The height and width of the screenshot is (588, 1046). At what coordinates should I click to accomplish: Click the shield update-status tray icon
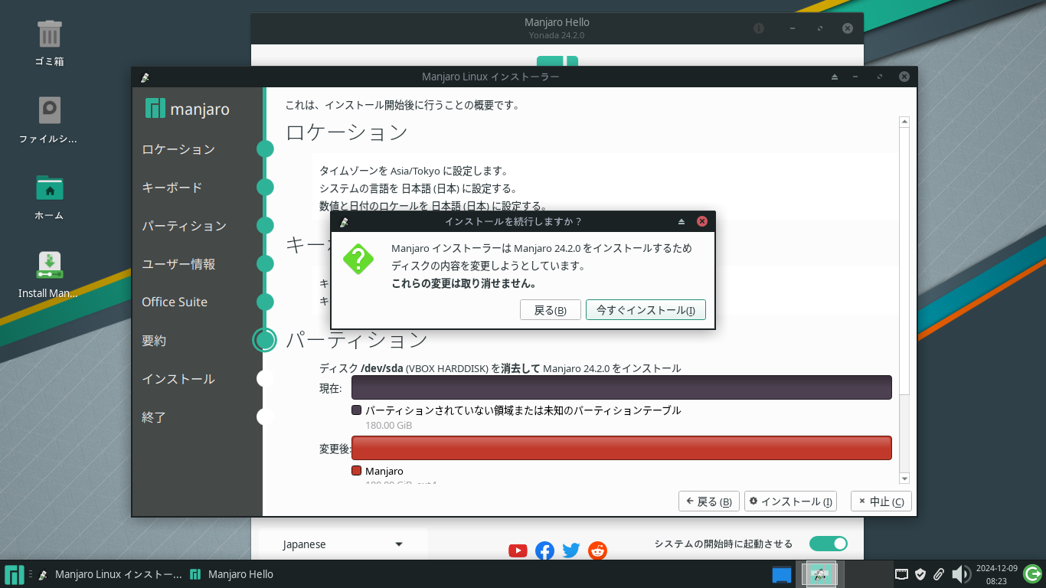(x=921, y=574)
